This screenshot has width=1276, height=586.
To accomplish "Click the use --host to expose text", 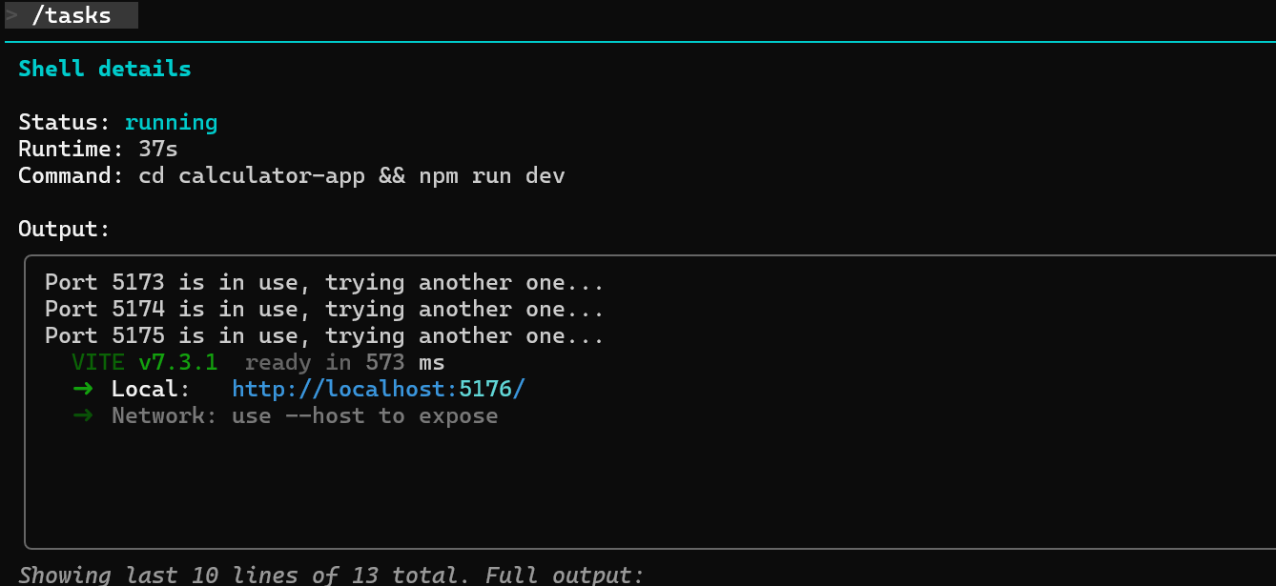I will pyautogui.click(x=364, y=416).
